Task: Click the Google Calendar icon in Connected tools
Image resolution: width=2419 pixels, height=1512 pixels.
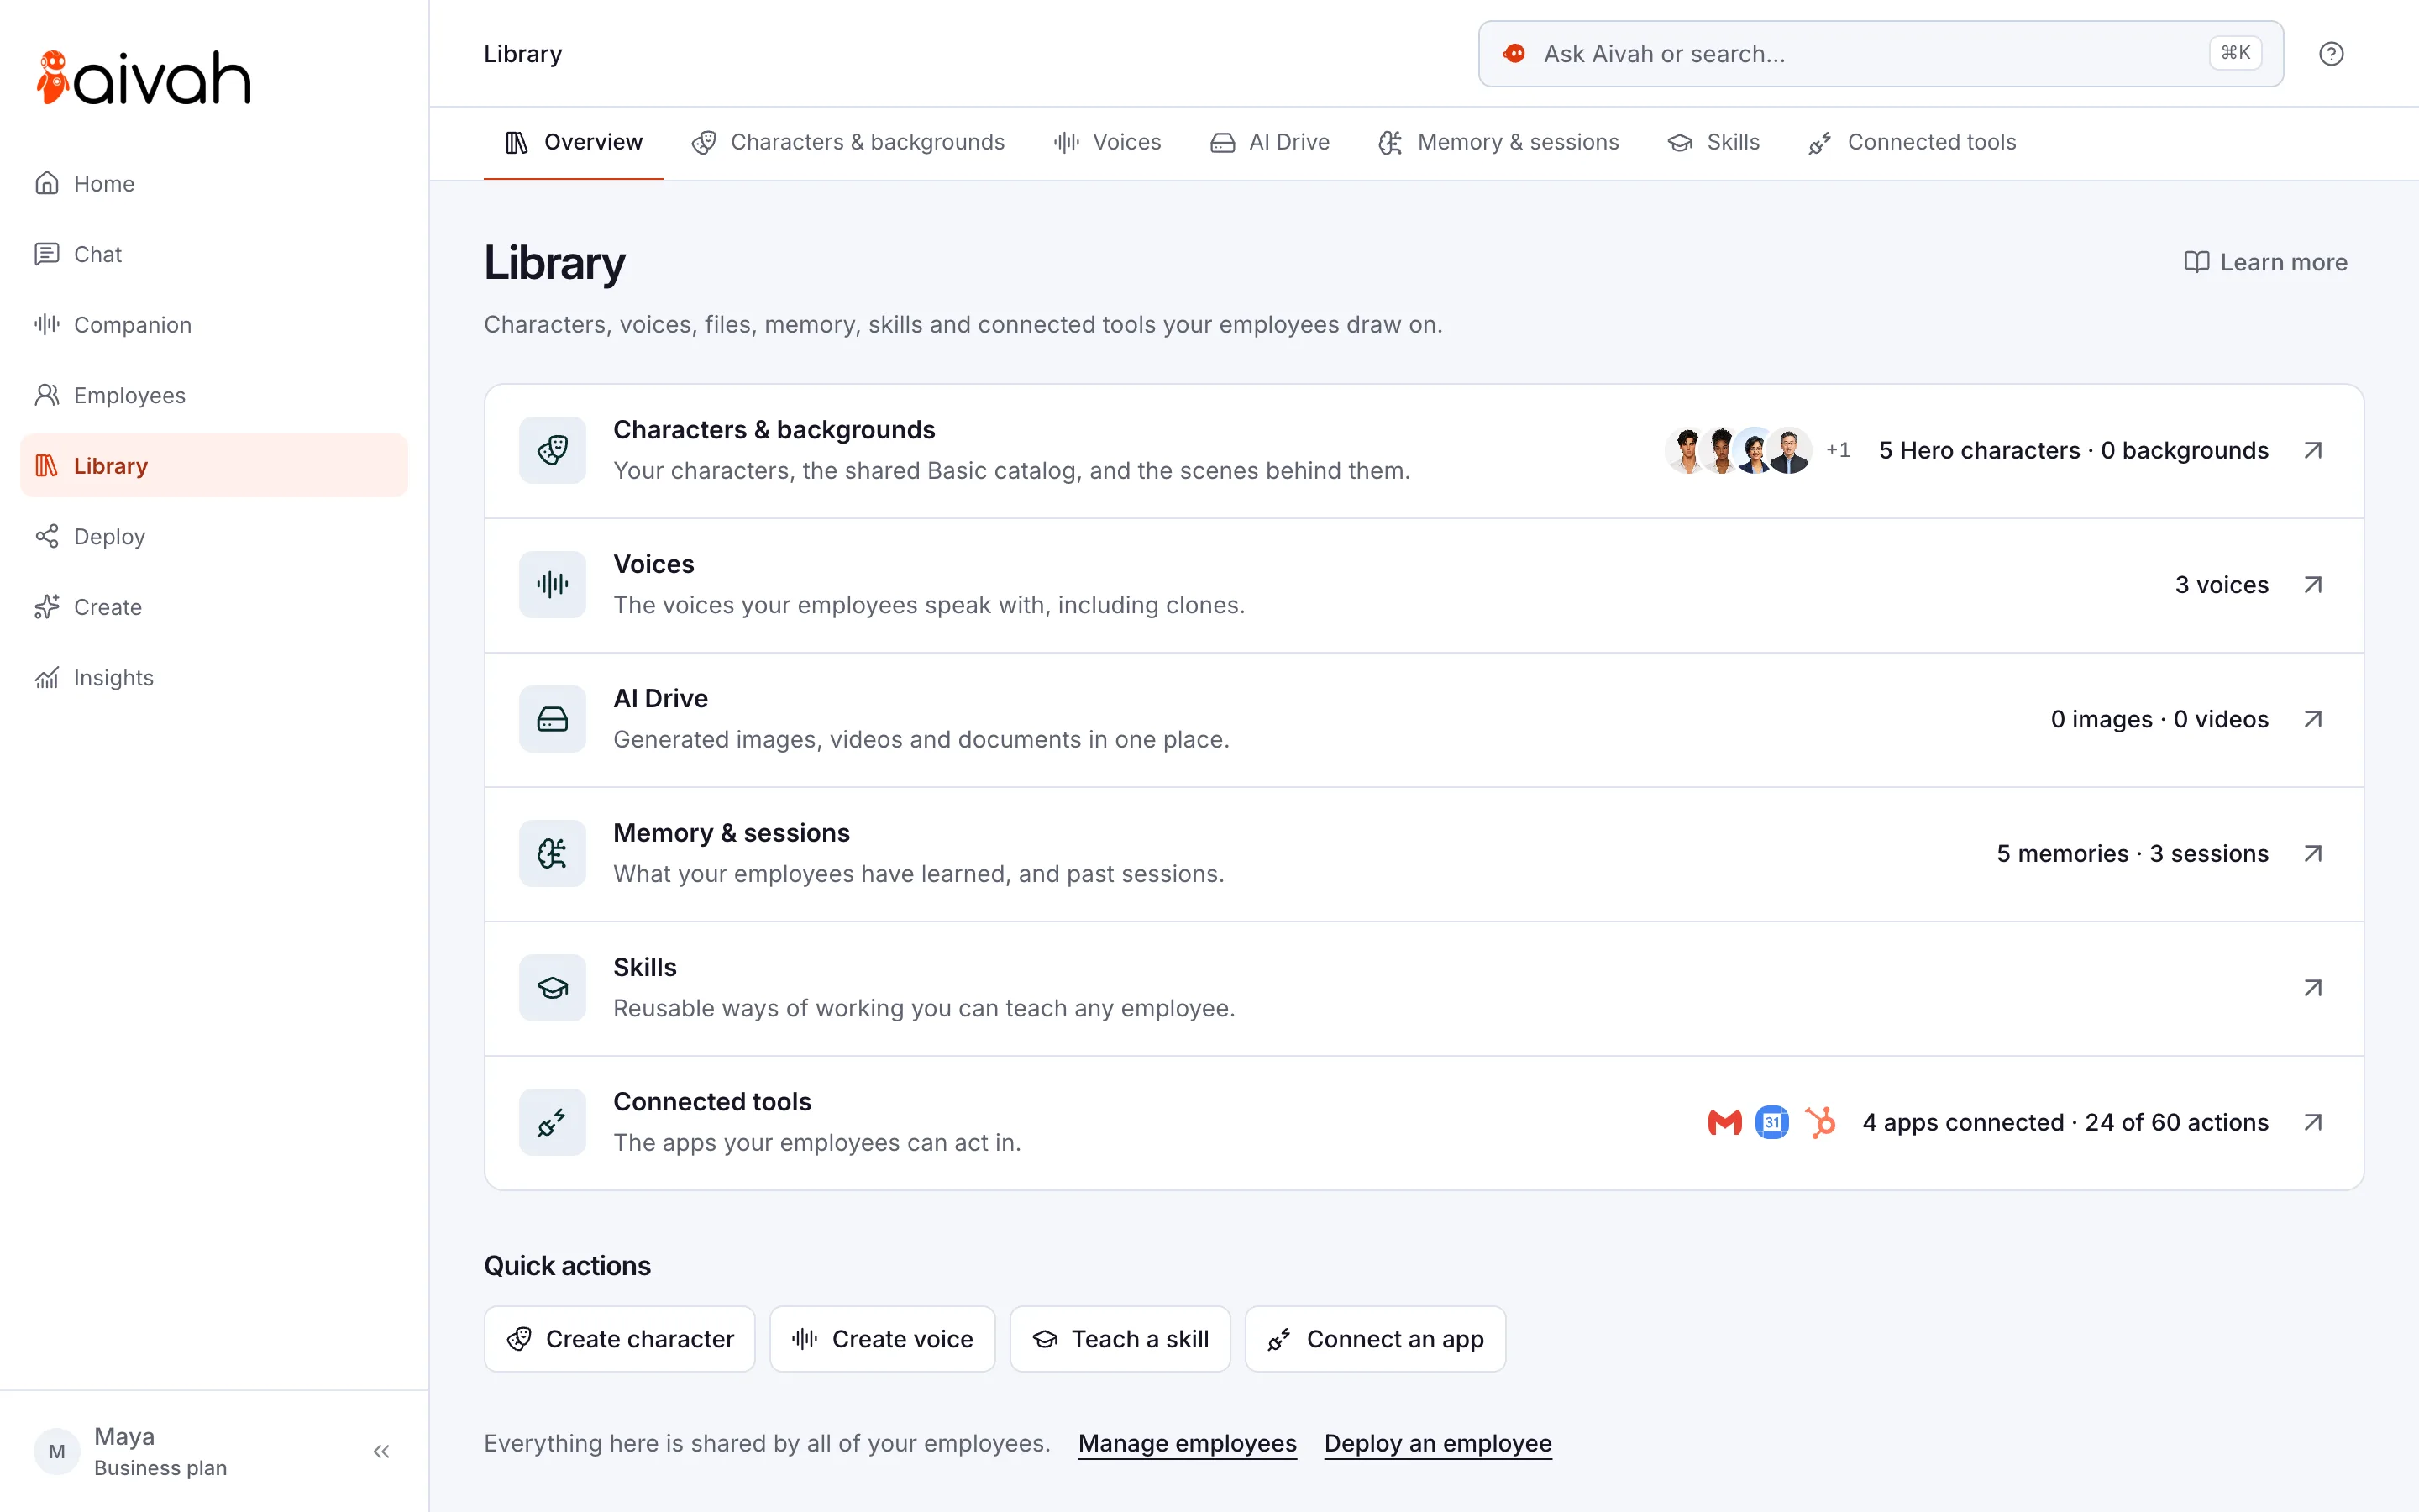Action: coord(1772,1123)
